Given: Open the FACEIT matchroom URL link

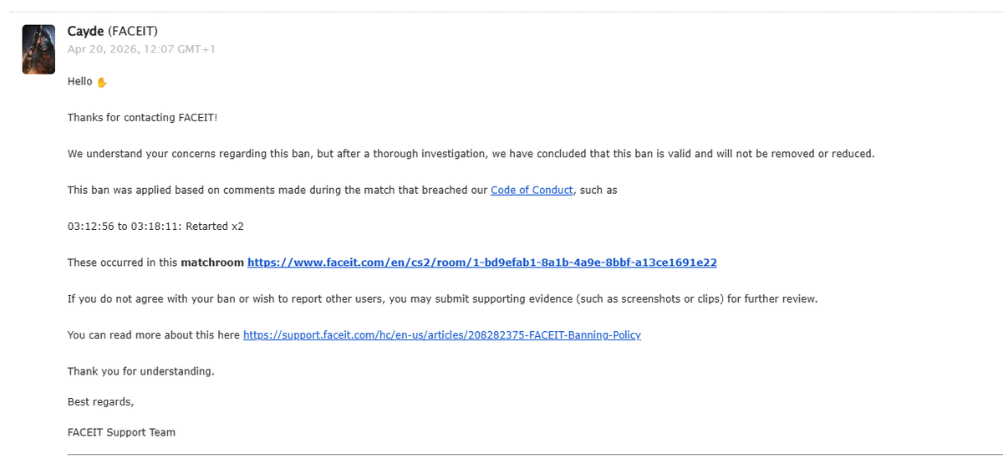Looking at the screenshot, I should click(x=482, y=263).
